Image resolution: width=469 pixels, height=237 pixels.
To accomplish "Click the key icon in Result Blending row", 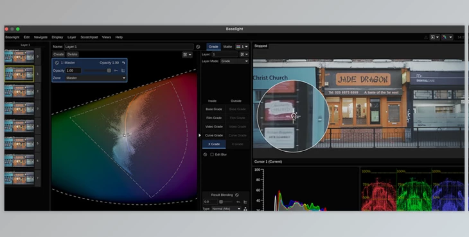I will (x=238, y=202).
